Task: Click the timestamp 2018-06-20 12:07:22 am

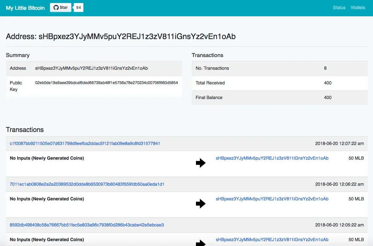Action: click(339, 144)
